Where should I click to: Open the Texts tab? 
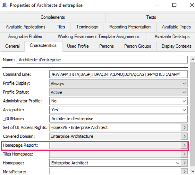(151, 17)
